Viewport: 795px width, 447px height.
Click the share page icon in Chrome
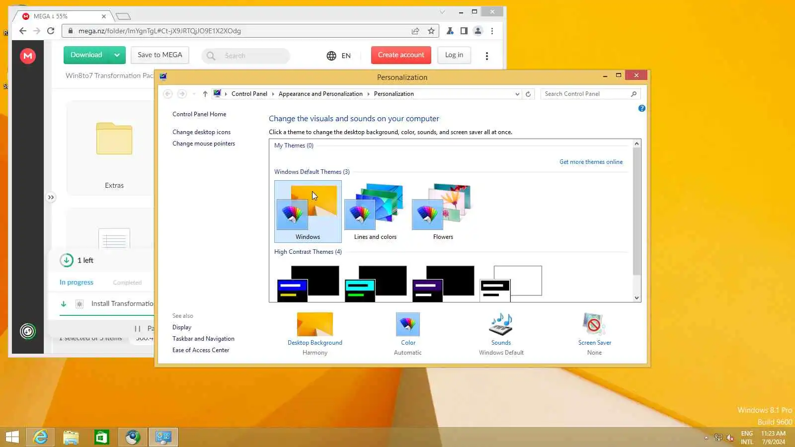point(415,31)
